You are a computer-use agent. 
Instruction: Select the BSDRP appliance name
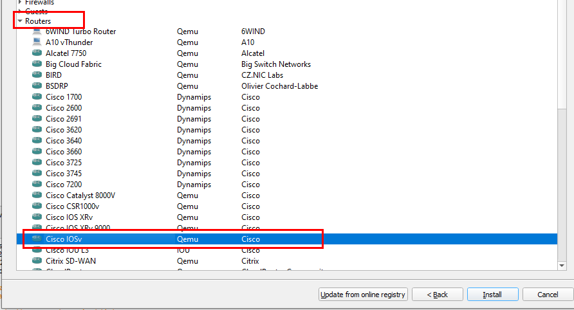point(57,86)
